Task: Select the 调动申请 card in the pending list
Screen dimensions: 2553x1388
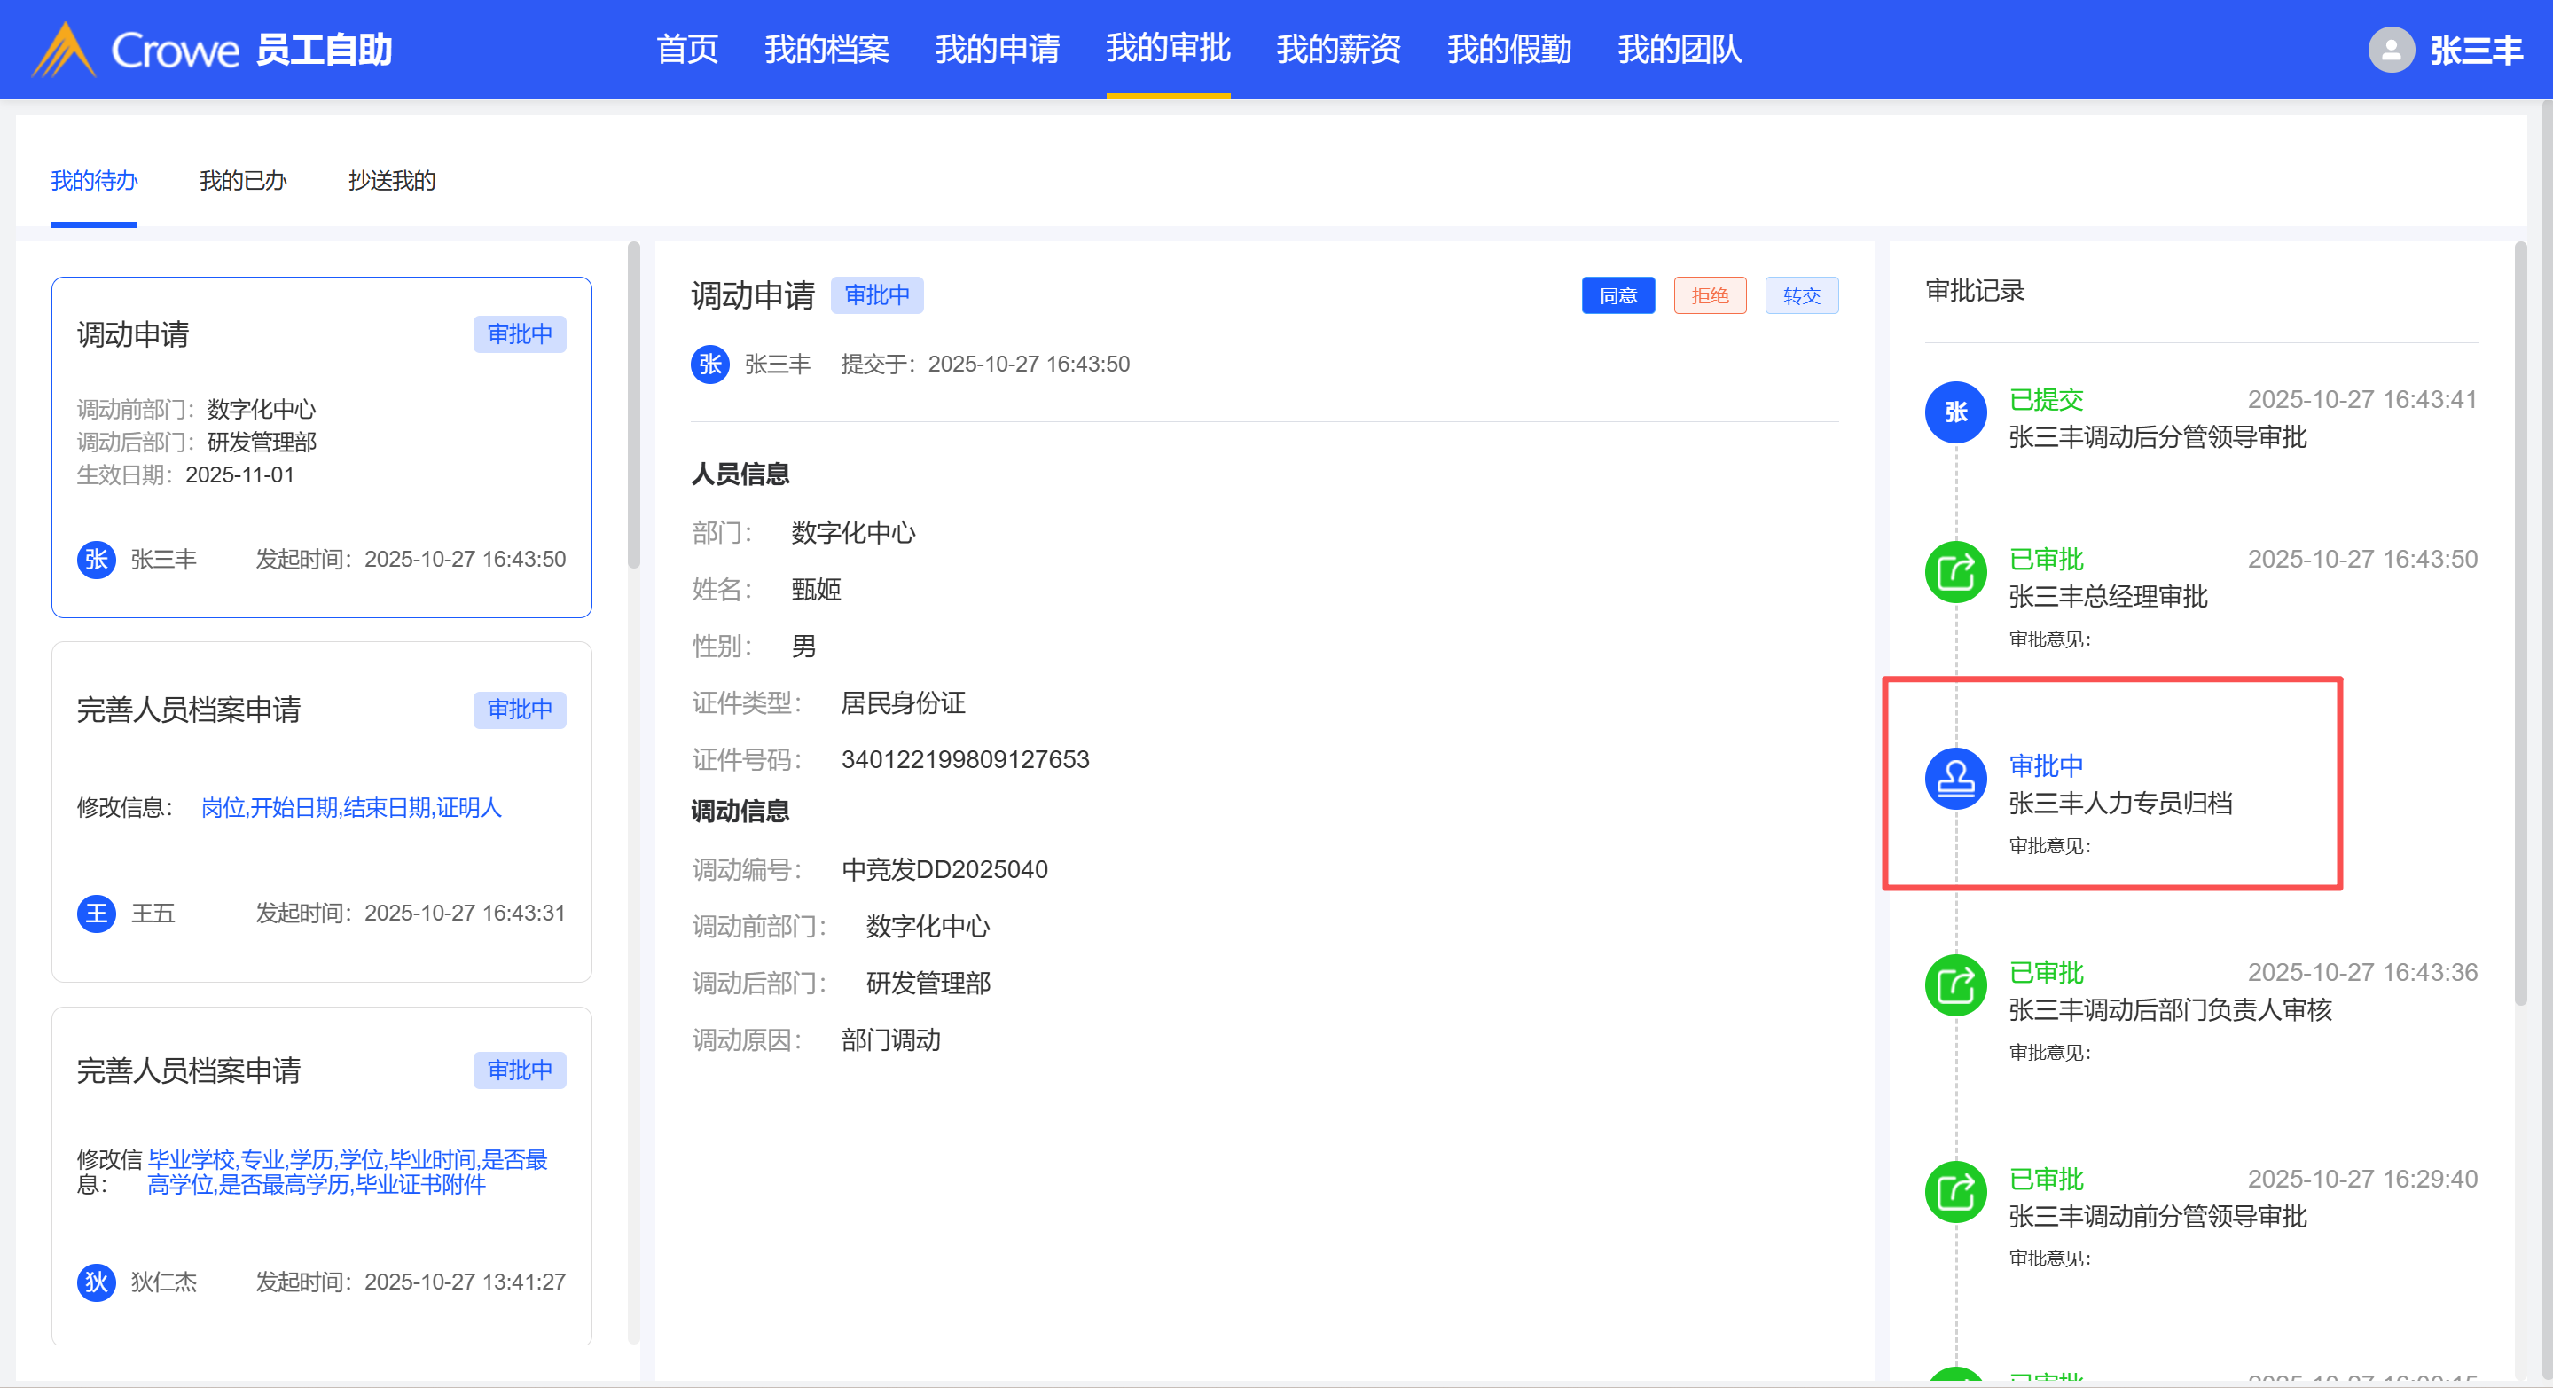Action: pos(321,446)
